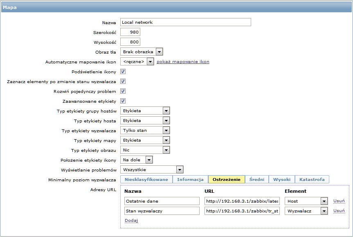
Task: Expand the Typ etykiety grupy hostów dropdown
Action: pos(145,111)
